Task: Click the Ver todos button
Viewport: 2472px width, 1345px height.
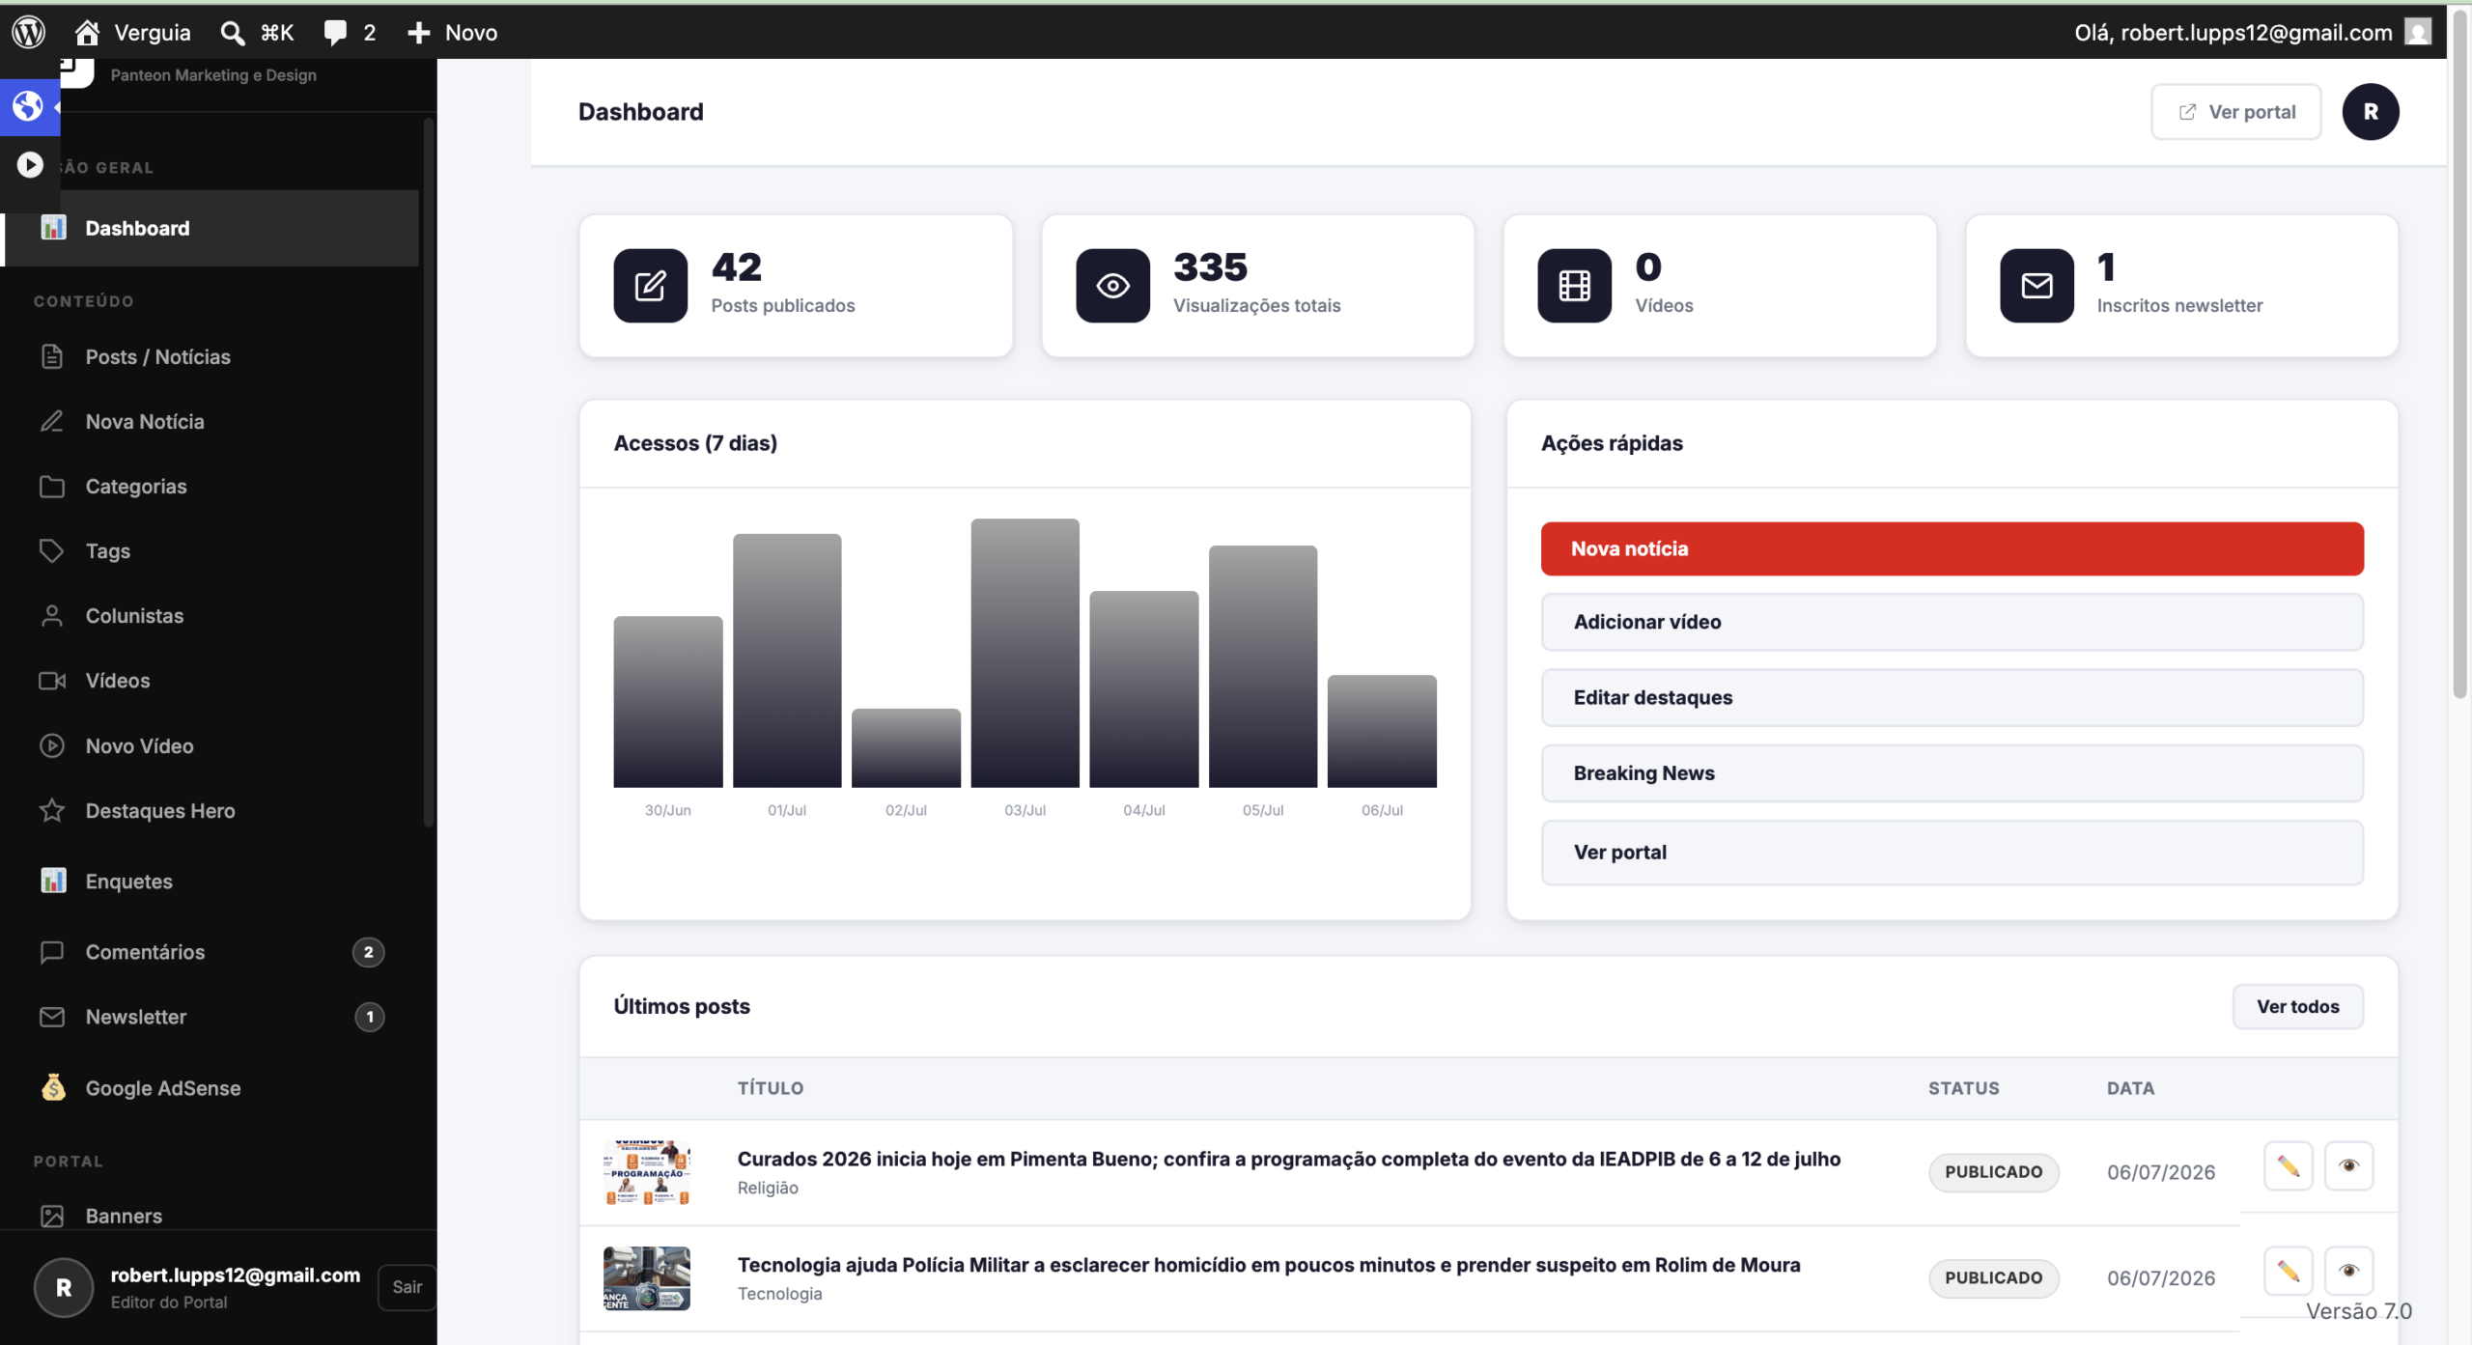Action: click(x=2297, y=1006)
